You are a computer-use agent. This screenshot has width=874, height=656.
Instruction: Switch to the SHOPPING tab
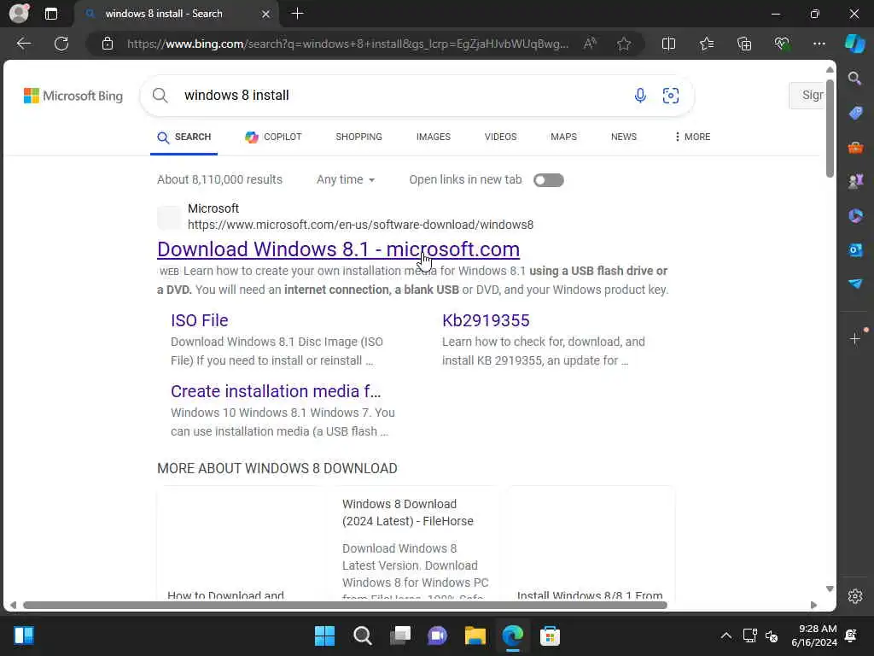pos(358,137)
